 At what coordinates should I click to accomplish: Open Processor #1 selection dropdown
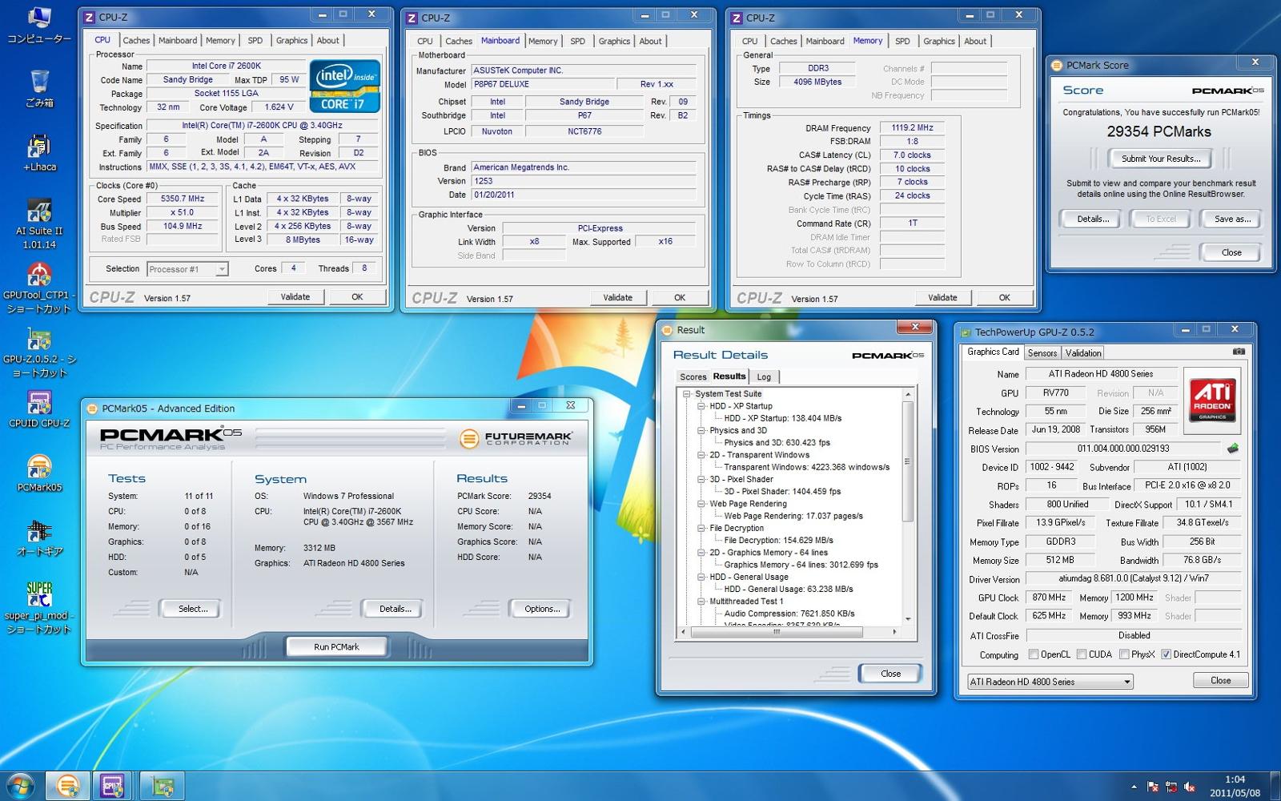[x=188, y=269]
